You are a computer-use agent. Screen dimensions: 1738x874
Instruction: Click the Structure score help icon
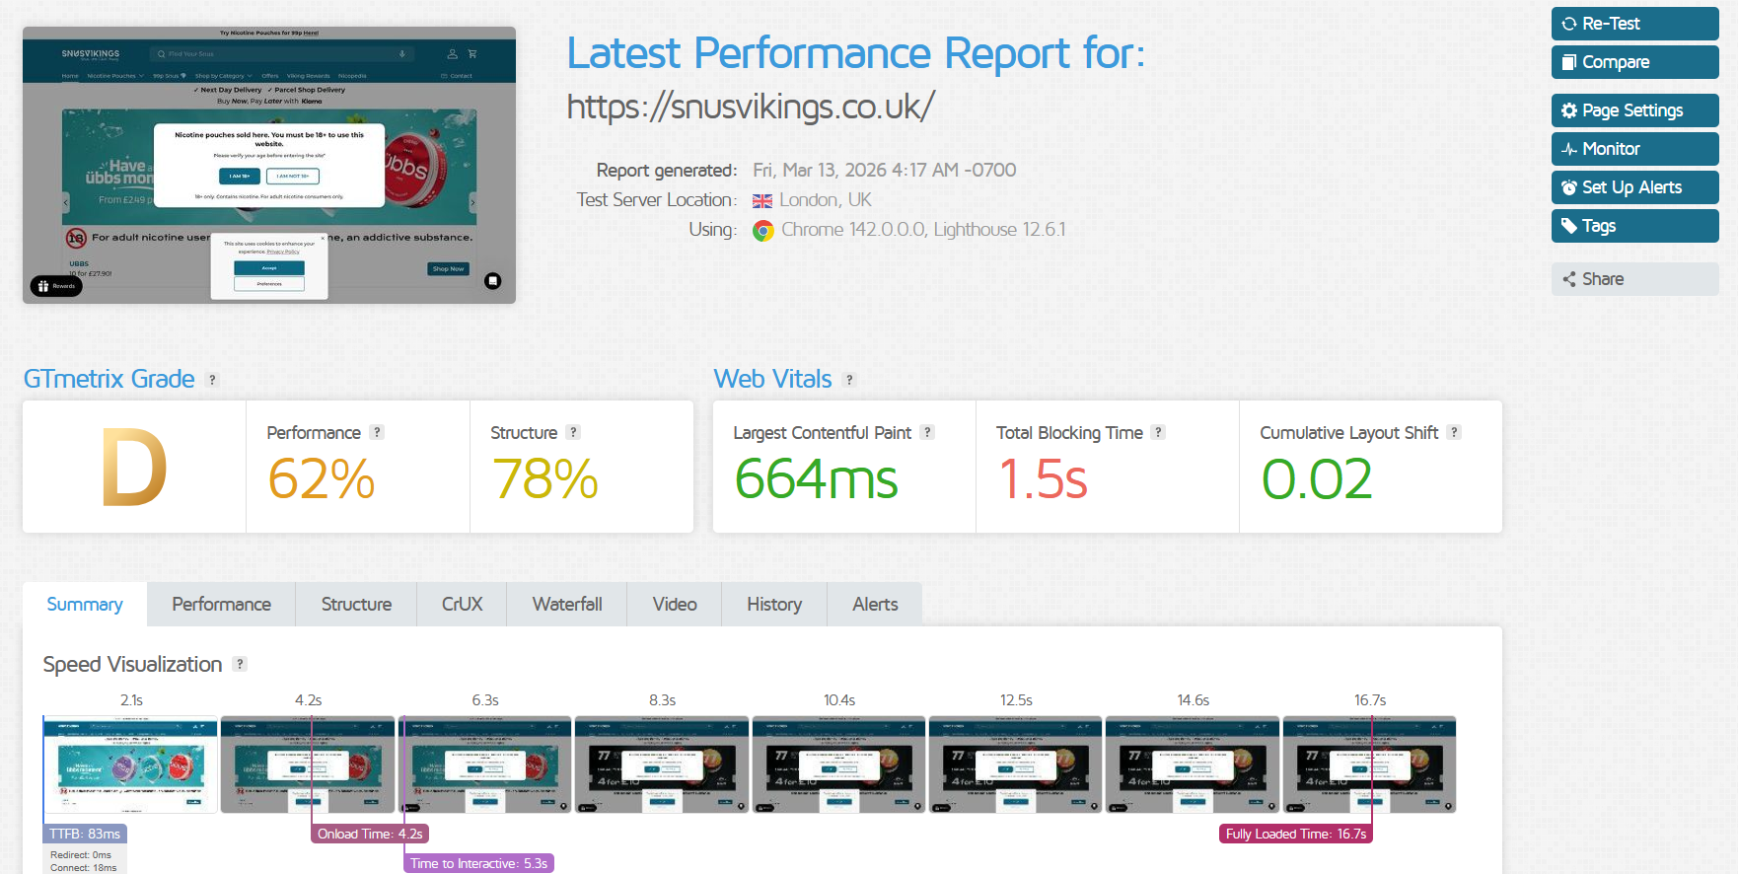point(573,432)
